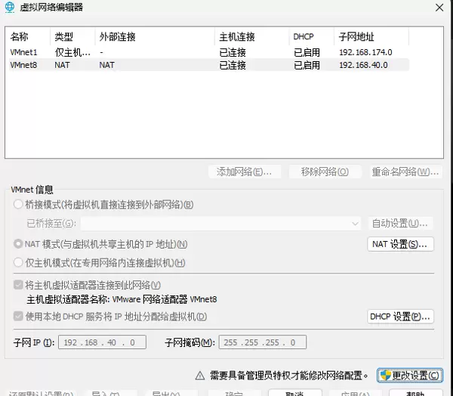Viewport: 453px width, 396px height.
Task: Click 更改设置 button with shield icon
Action: tap(410, 375)
